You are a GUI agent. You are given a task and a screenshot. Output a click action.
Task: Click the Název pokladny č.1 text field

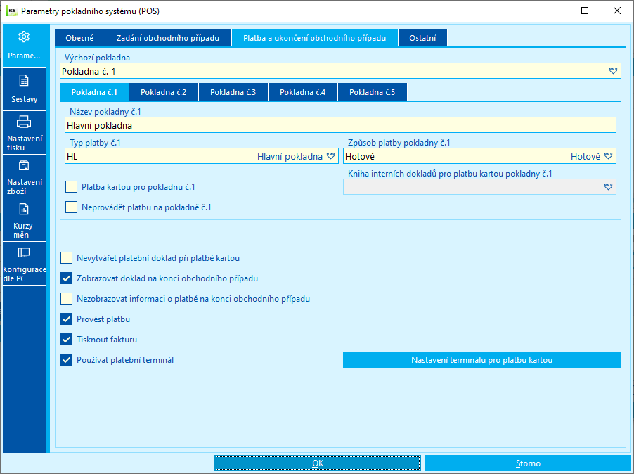tap(340, 125)
